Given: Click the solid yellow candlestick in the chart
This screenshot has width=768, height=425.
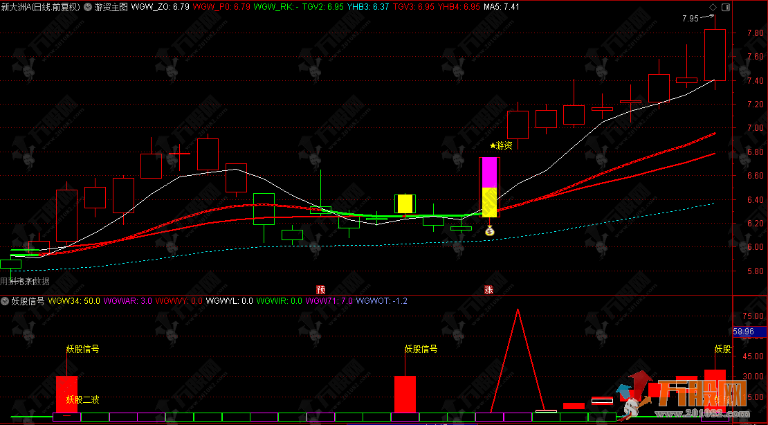Looking at the screenshot, I should (x=405, y=204).
